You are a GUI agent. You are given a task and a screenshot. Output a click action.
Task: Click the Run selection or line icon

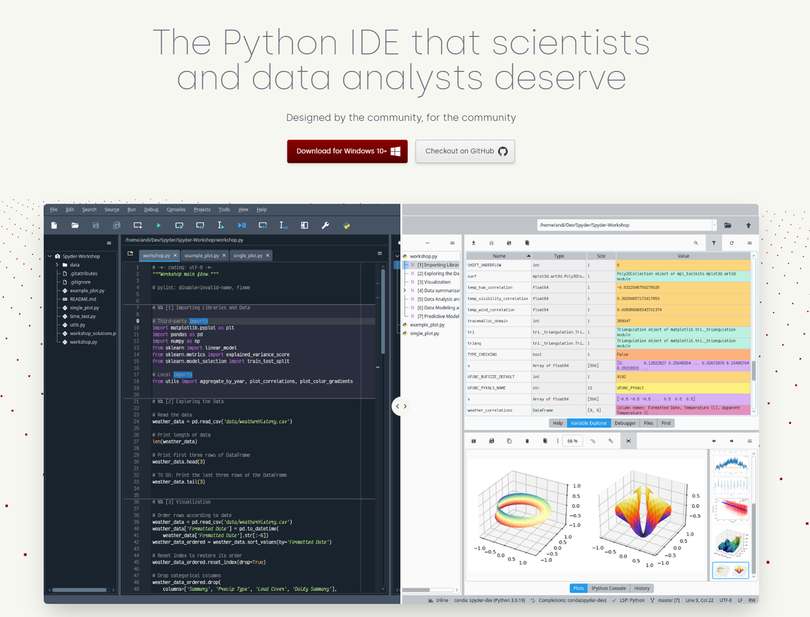[221, 225]
